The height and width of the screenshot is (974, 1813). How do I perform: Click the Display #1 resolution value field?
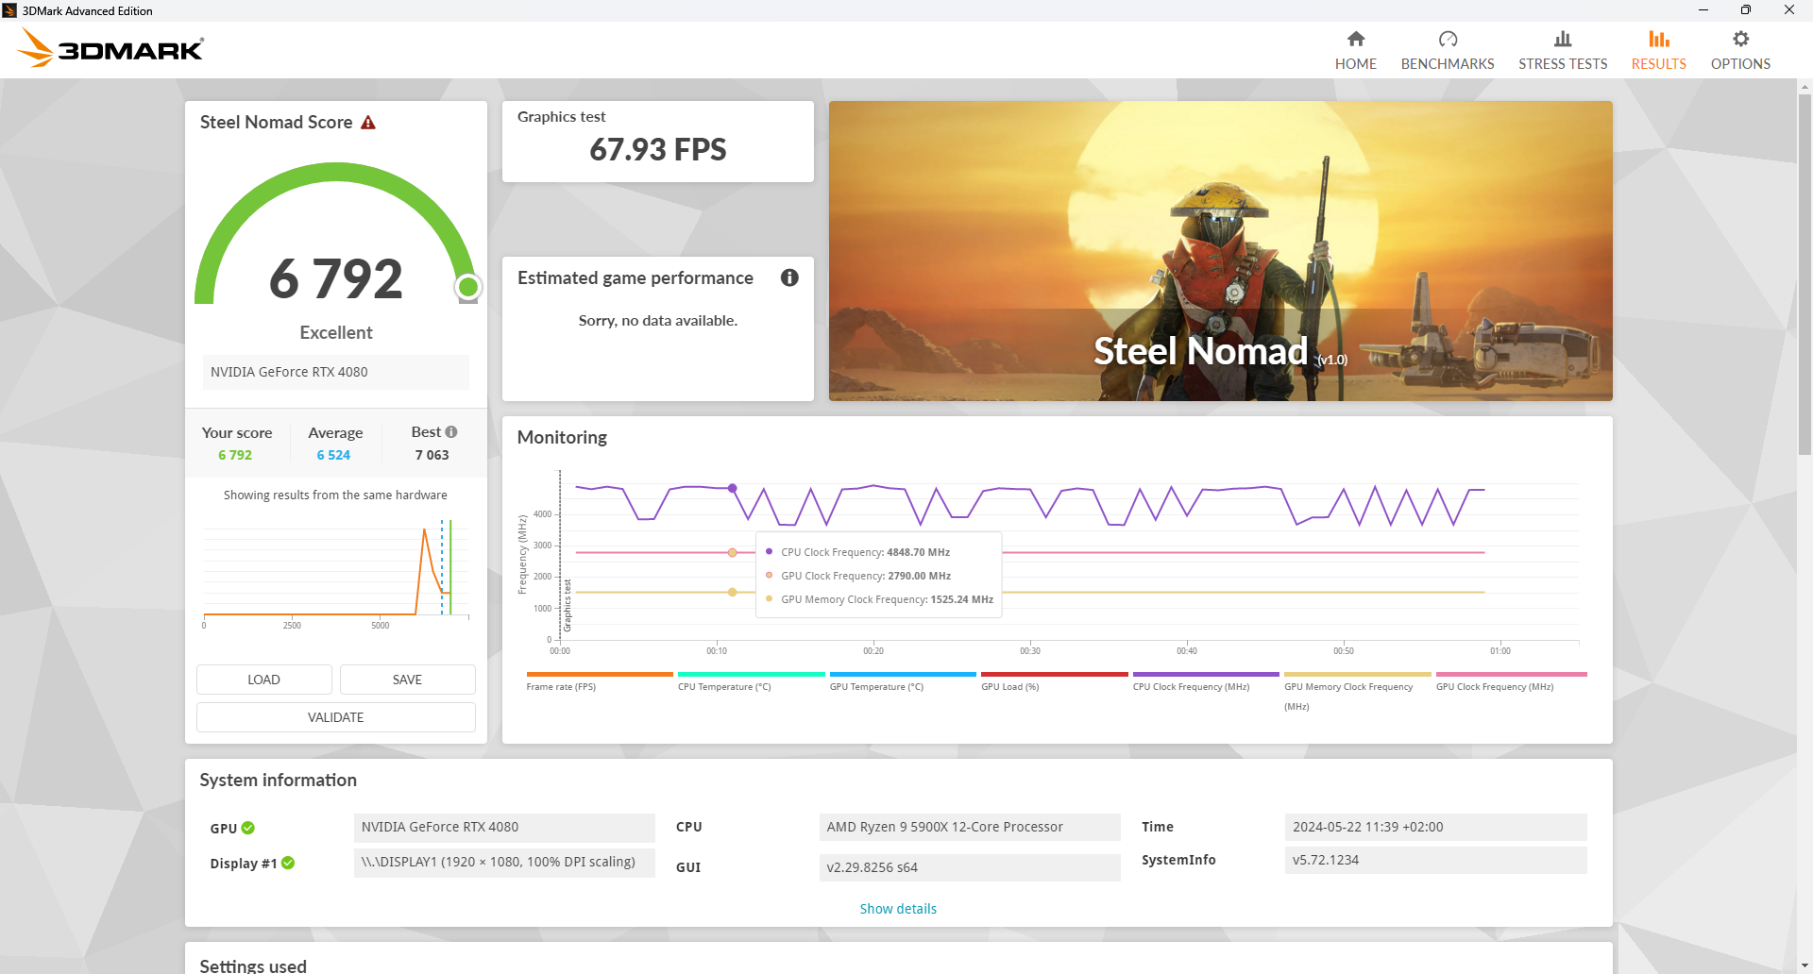click(504, 863)
